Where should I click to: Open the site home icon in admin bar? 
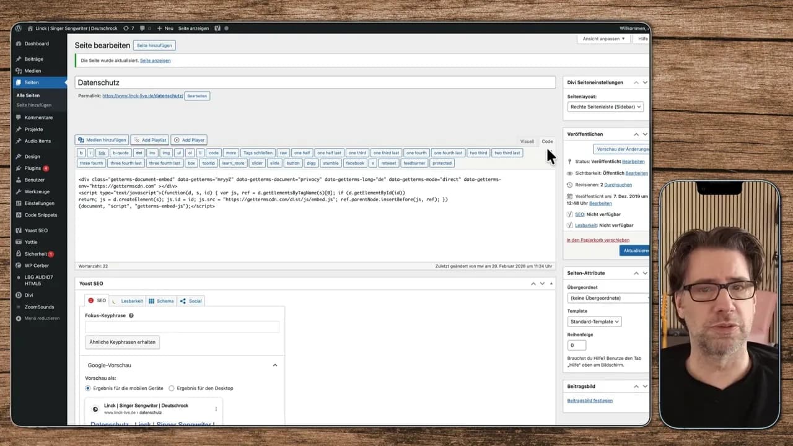click(x=30, y=28)
